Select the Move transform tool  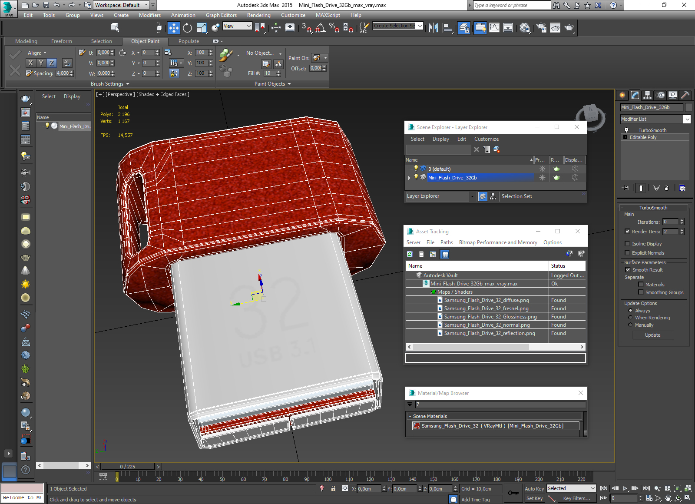coord(173,28)
